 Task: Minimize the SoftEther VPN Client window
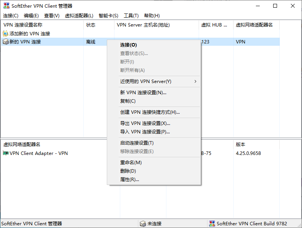[258, 6]
